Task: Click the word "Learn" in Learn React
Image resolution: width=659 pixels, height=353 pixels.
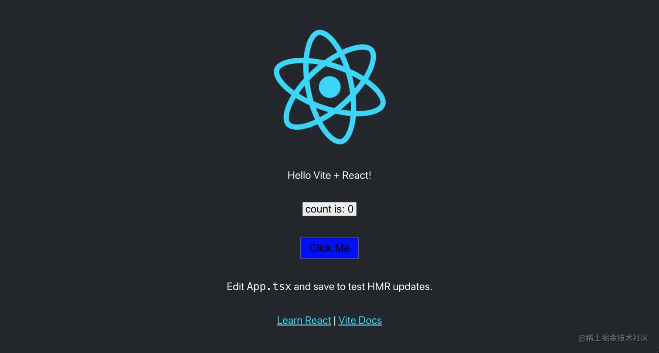Action: pyautogui.click(x=289, y=320)
